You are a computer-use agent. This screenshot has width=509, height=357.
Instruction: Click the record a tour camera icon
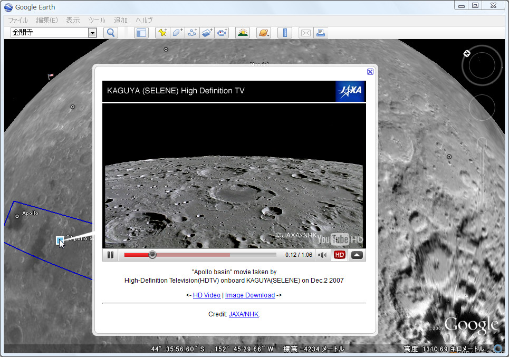[x=222, y=33]
